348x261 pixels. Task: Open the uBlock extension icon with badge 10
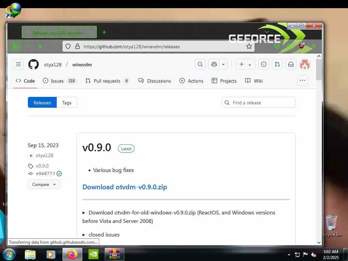302,46
